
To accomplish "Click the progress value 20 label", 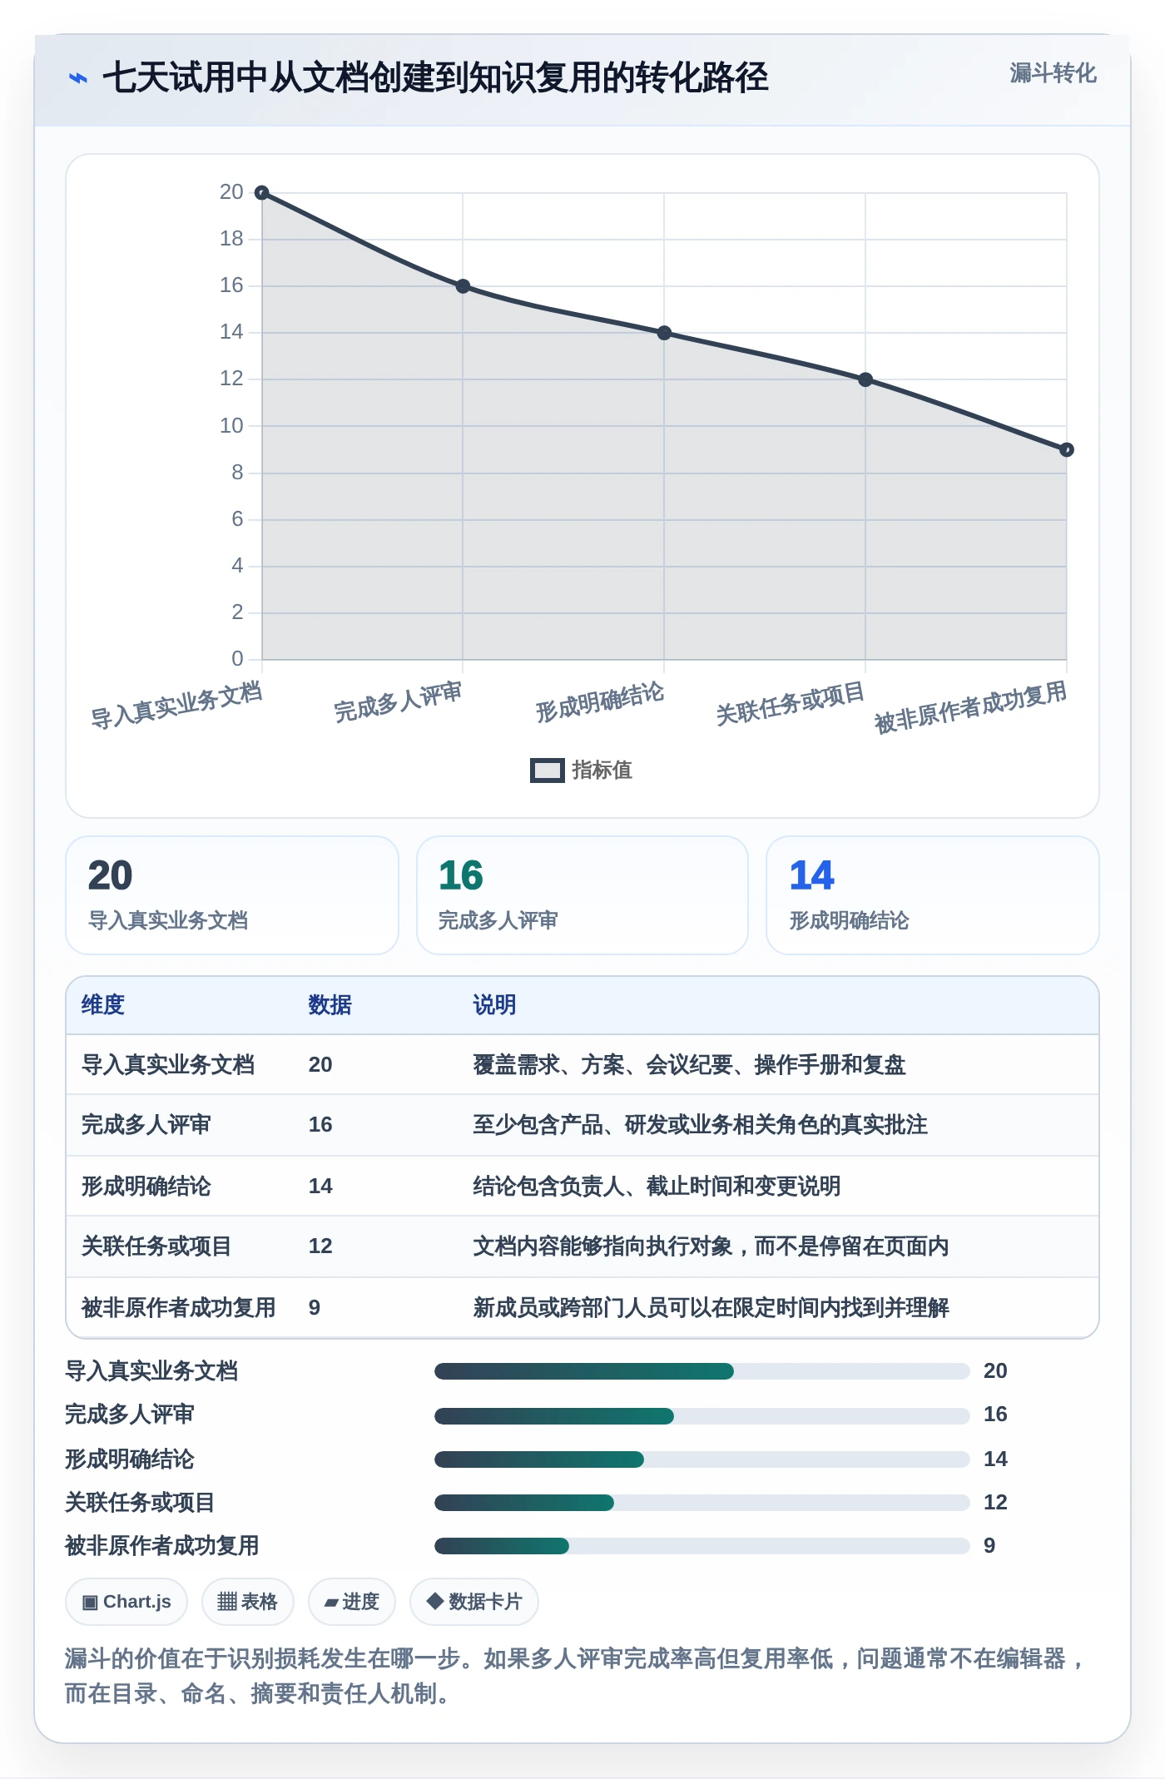I will click(995, 1371).
